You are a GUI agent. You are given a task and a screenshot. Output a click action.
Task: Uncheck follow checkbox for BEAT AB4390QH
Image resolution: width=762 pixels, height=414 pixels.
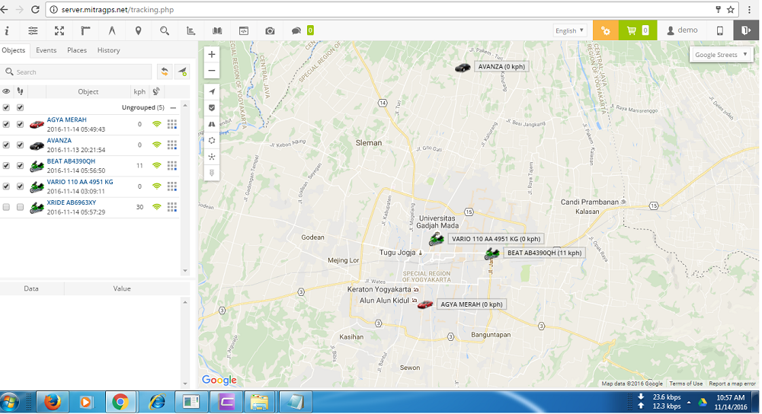[x=20, y=165]
